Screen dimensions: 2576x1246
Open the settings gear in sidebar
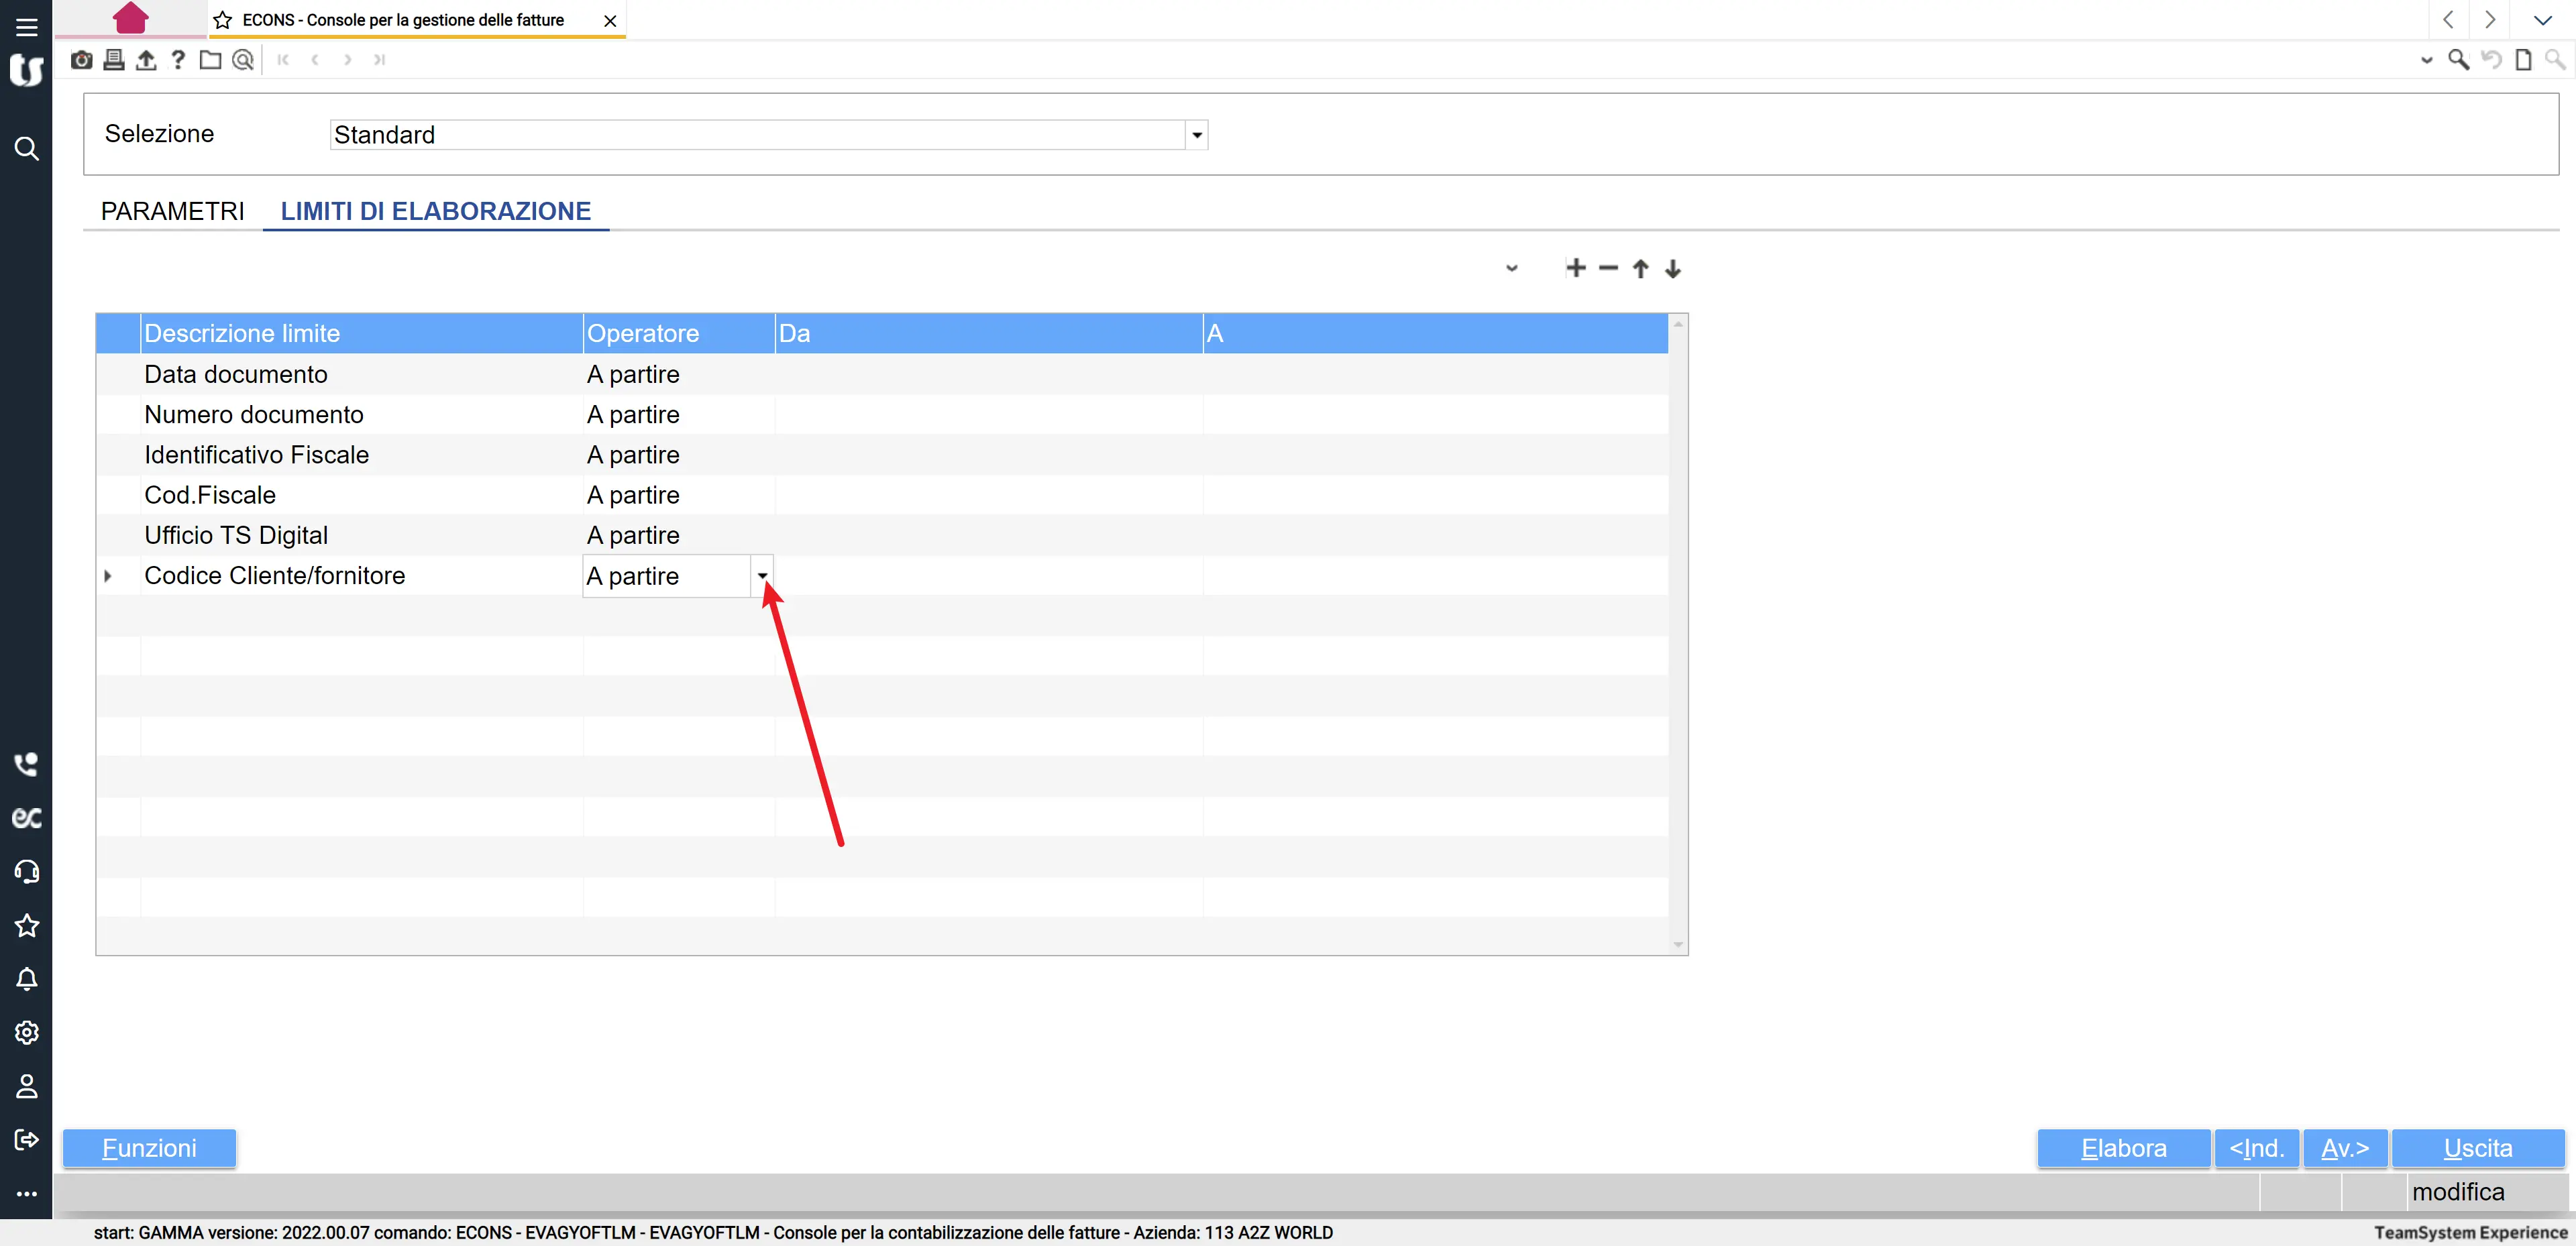click(27, 1032)
